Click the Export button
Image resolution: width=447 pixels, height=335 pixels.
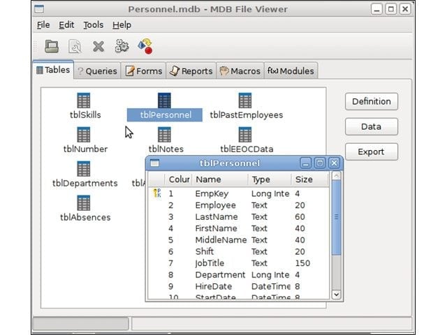(x=371, y=151)
